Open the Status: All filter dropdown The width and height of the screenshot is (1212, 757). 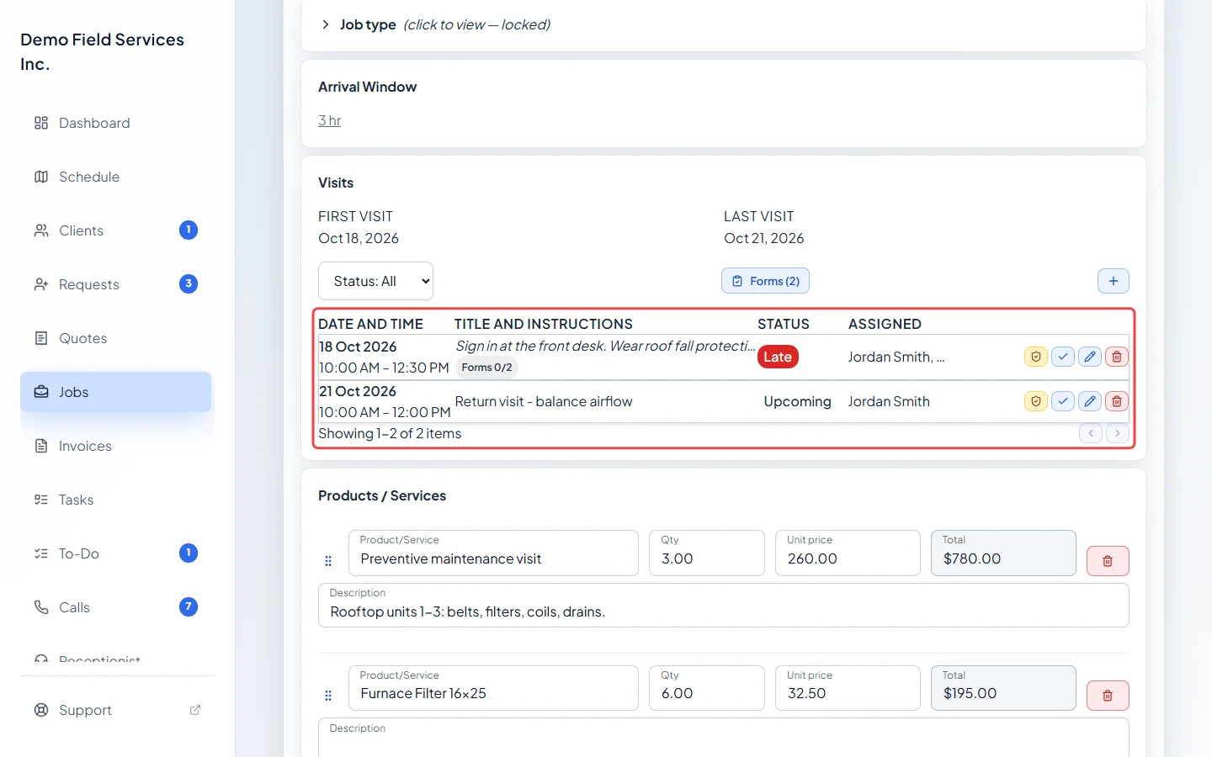pos(375,281)
